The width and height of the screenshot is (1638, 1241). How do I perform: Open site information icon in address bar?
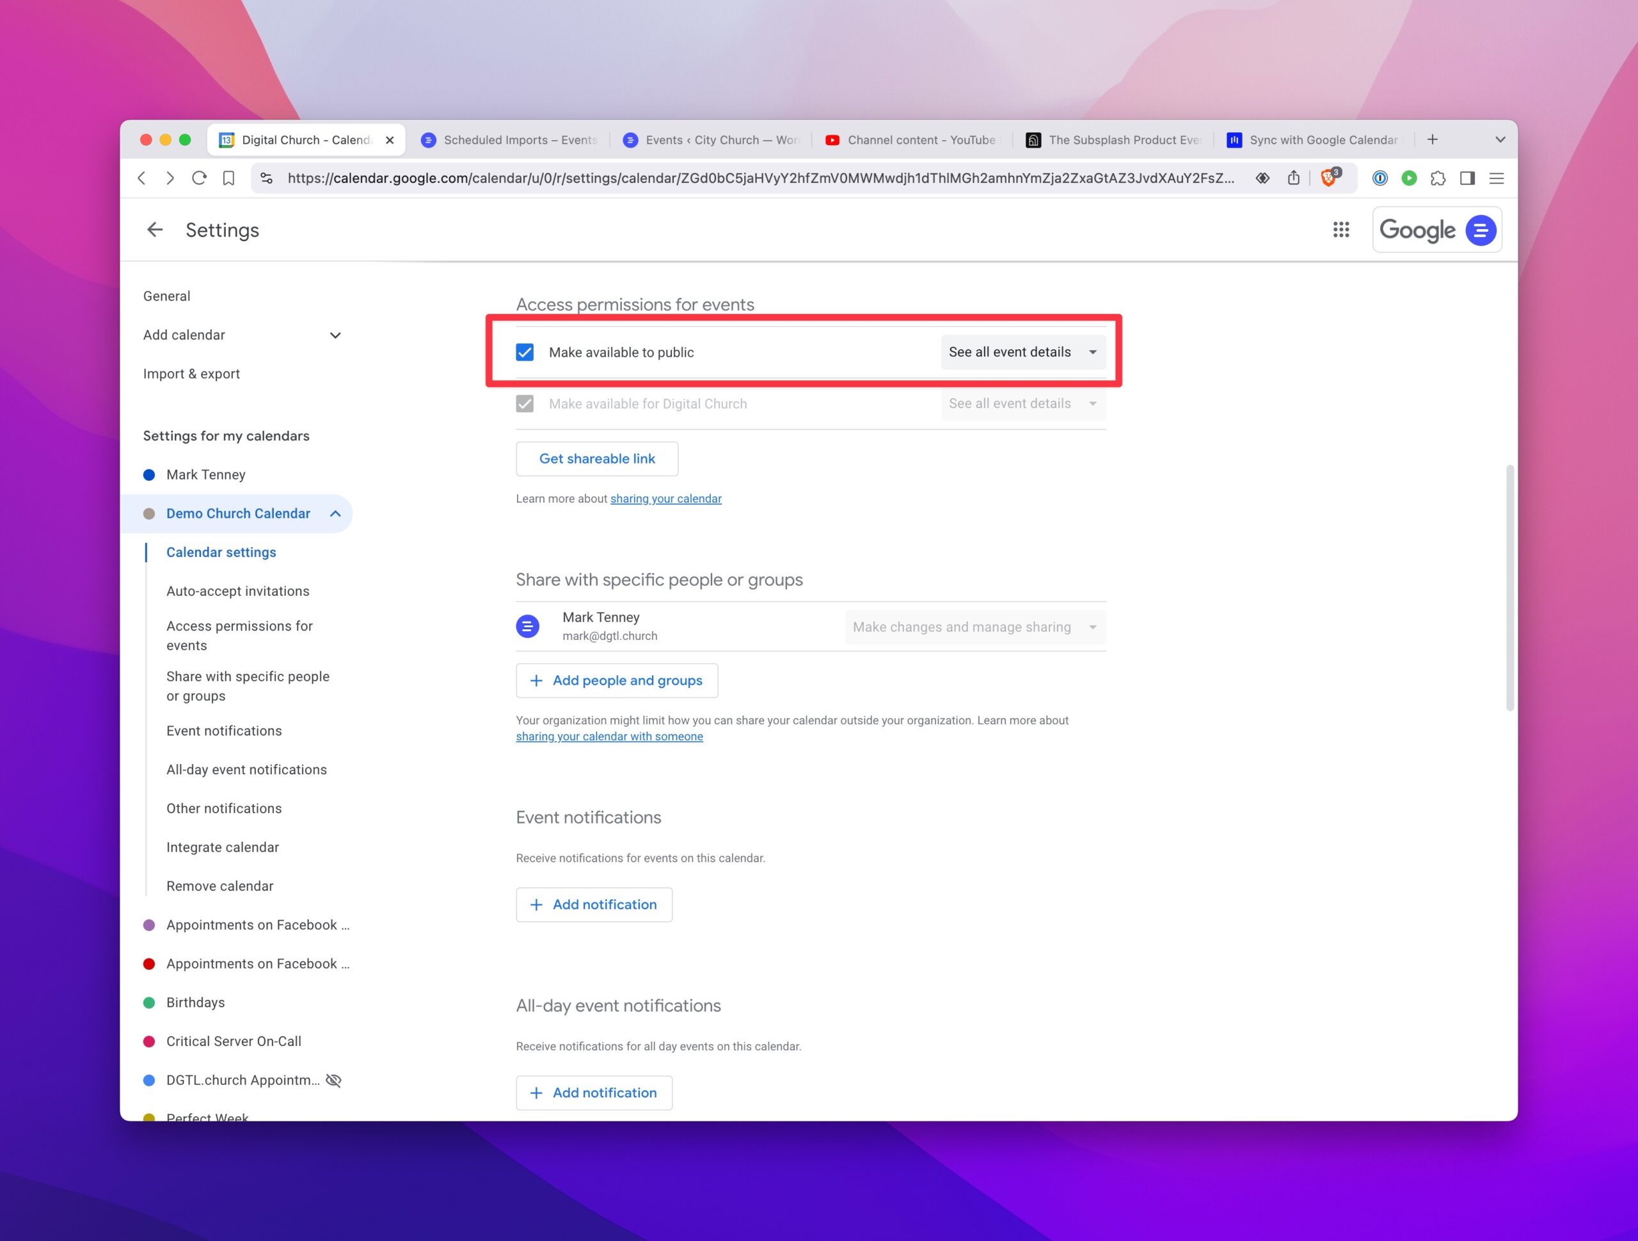click(267, 178)
